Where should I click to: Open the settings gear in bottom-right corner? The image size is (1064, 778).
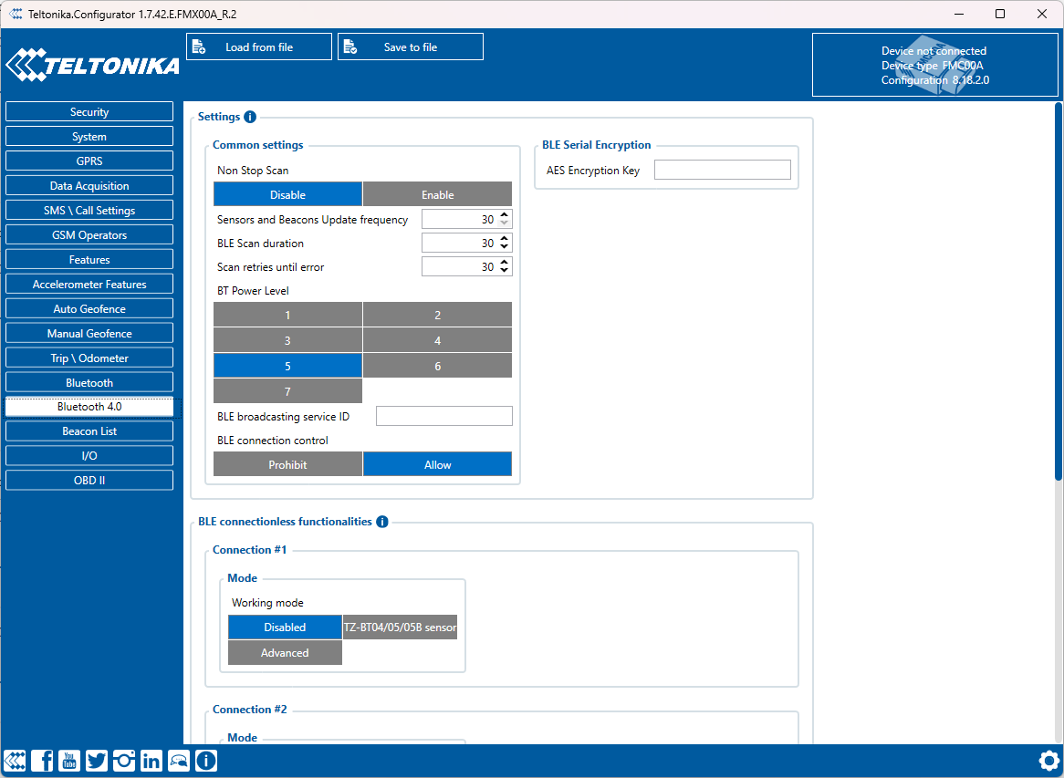[1049, 761]
